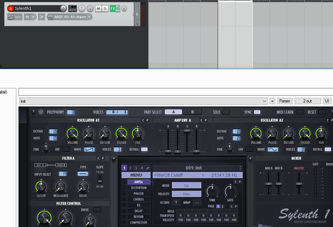
Task: Open the MIDI: All channels input dropdown
Action: pos(73,17)
